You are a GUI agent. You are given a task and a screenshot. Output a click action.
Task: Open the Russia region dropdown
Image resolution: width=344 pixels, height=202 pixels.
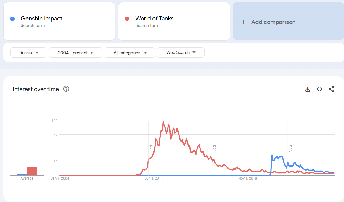(x=28, y=53)
